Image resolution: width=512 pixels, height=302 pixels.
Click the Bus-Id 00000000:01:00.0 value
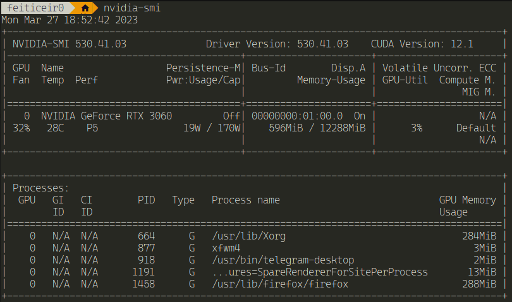(x=297, y=116)
